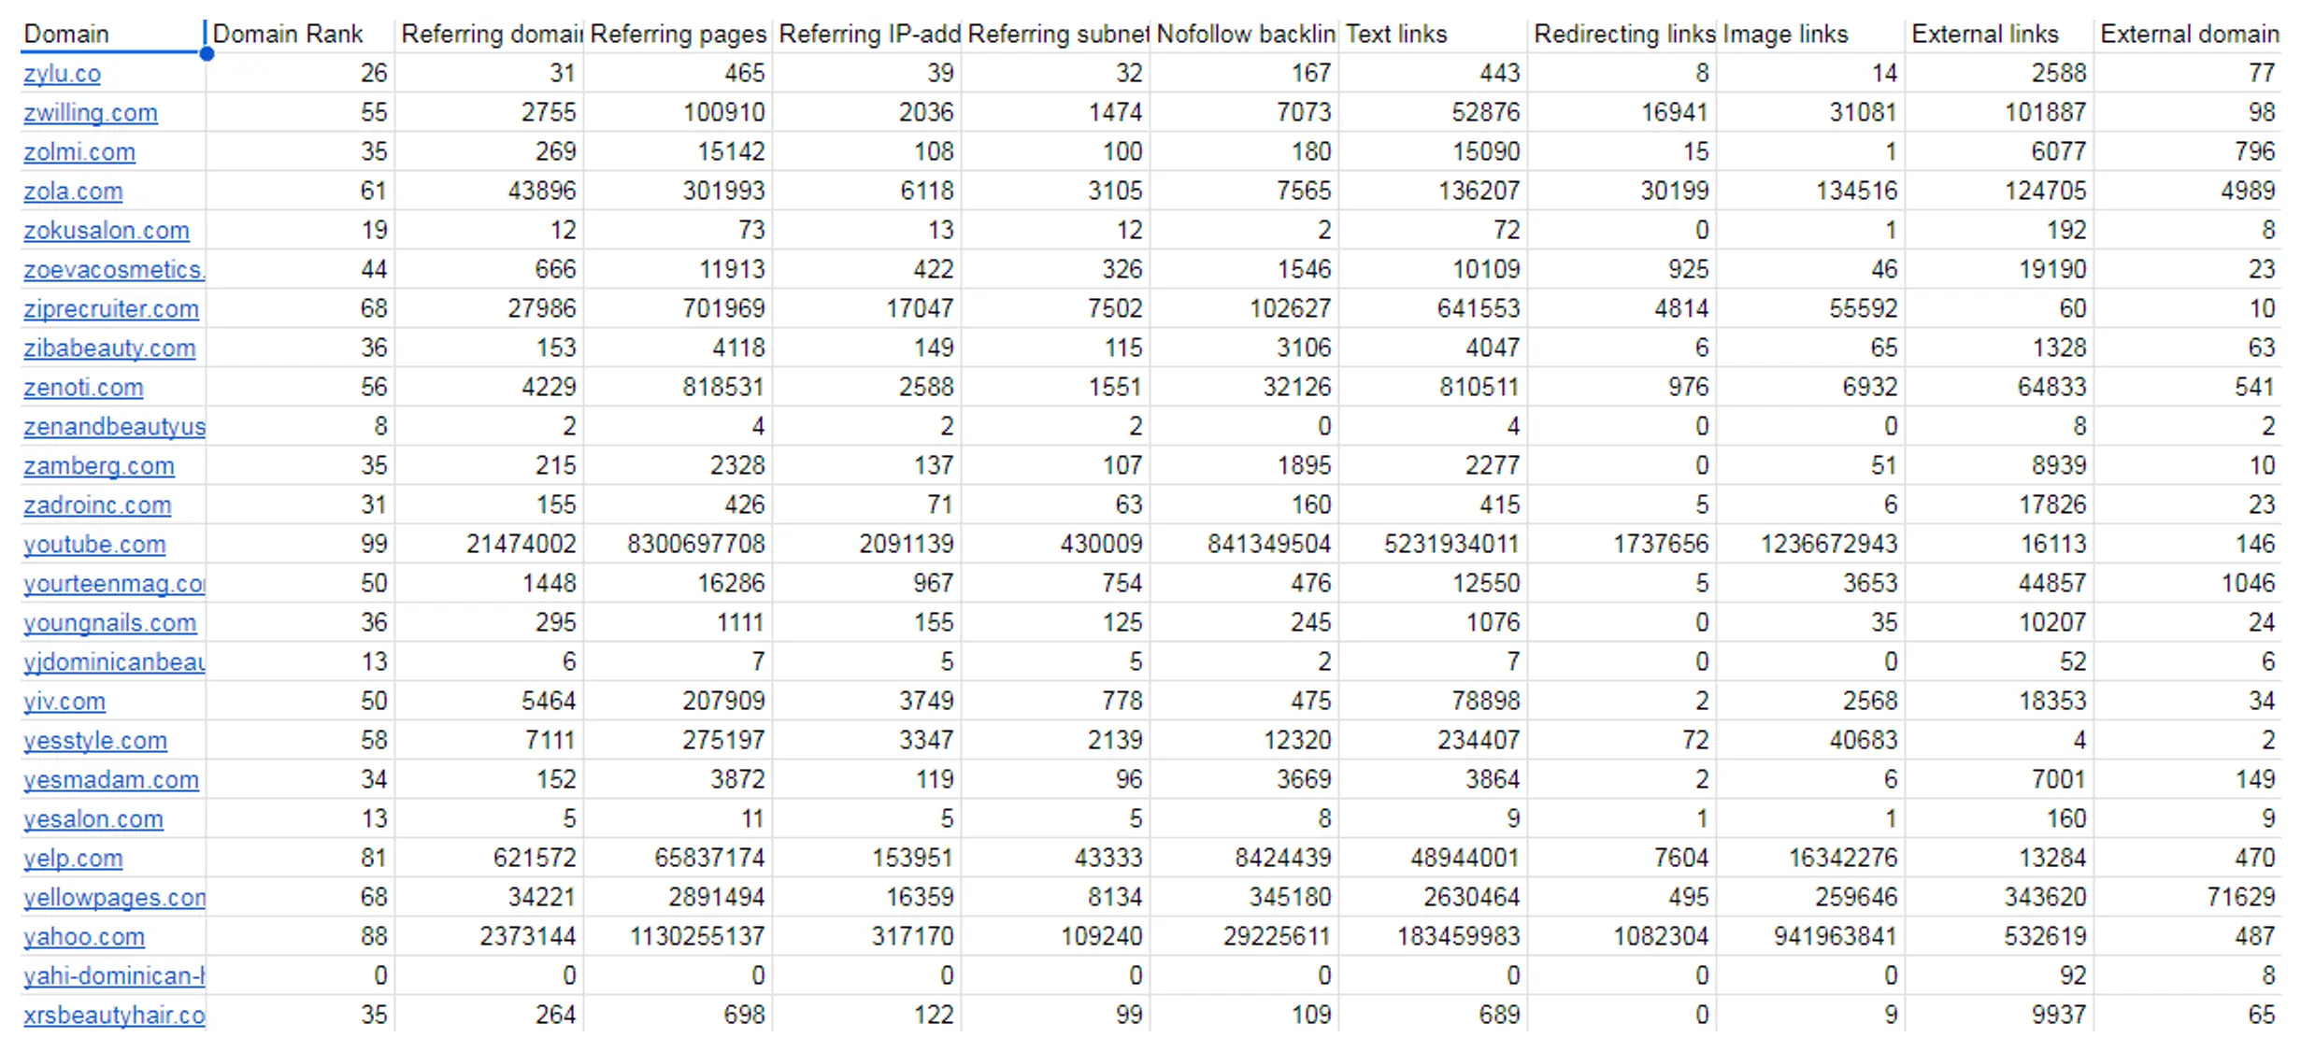Open the xrsbeautyhair.co domain link
2301x1052 pixels.
(x=112, y=1016)
